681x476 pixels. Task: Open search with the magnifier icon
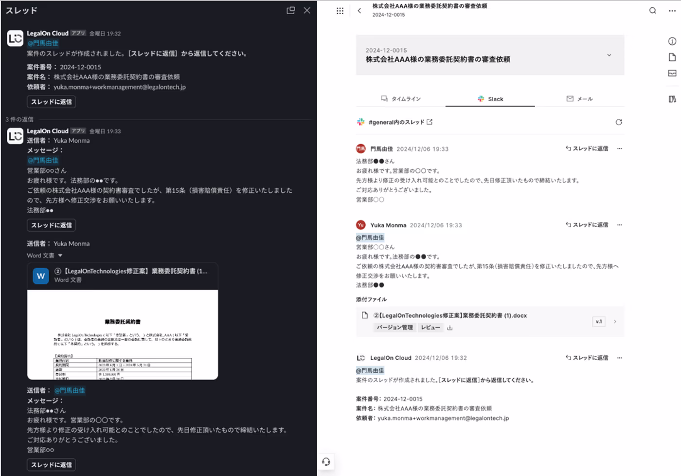pyautogui.click(x=652, y=11)
